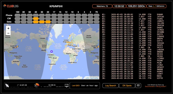173x94 pixels.
Task: Click callsign JA0BZY in log row 04
Action: pos(161,21)
